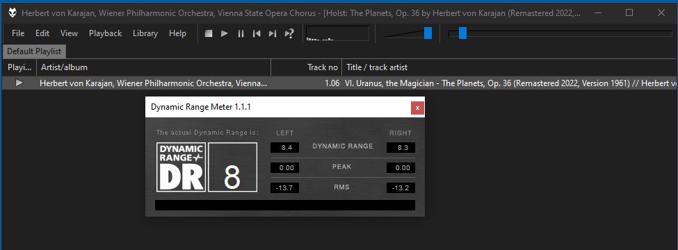Start playback with the Play button
The image size is (678, 250).
(225, 33)
